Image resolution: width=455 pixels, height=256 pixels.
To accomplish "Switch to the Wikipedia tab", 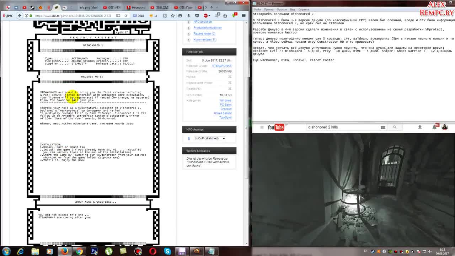I will point(65,7).
